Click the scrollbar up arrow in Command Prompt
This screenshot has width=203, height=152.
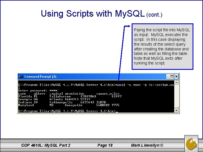(x=176, y=82)
